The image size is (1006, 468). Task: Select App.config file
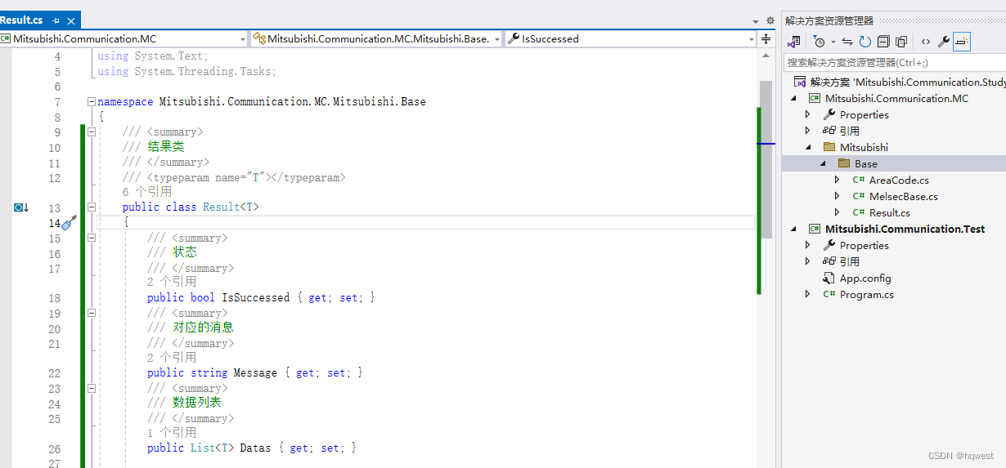coord(865,278)
